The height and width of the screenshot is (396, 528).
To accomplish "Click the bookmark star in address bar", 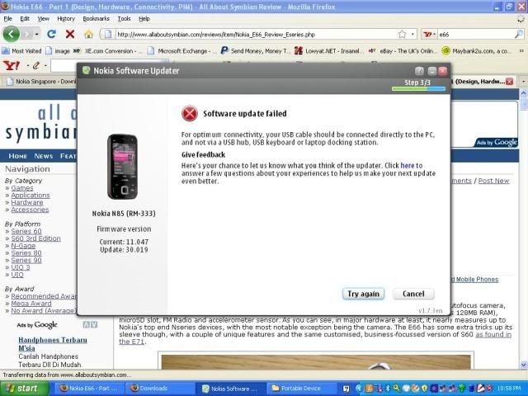I will [402, 35].
